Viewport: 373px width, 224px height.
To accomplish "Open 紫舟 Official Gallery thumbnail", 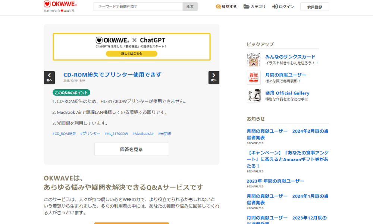I will (x=254, y=96).
